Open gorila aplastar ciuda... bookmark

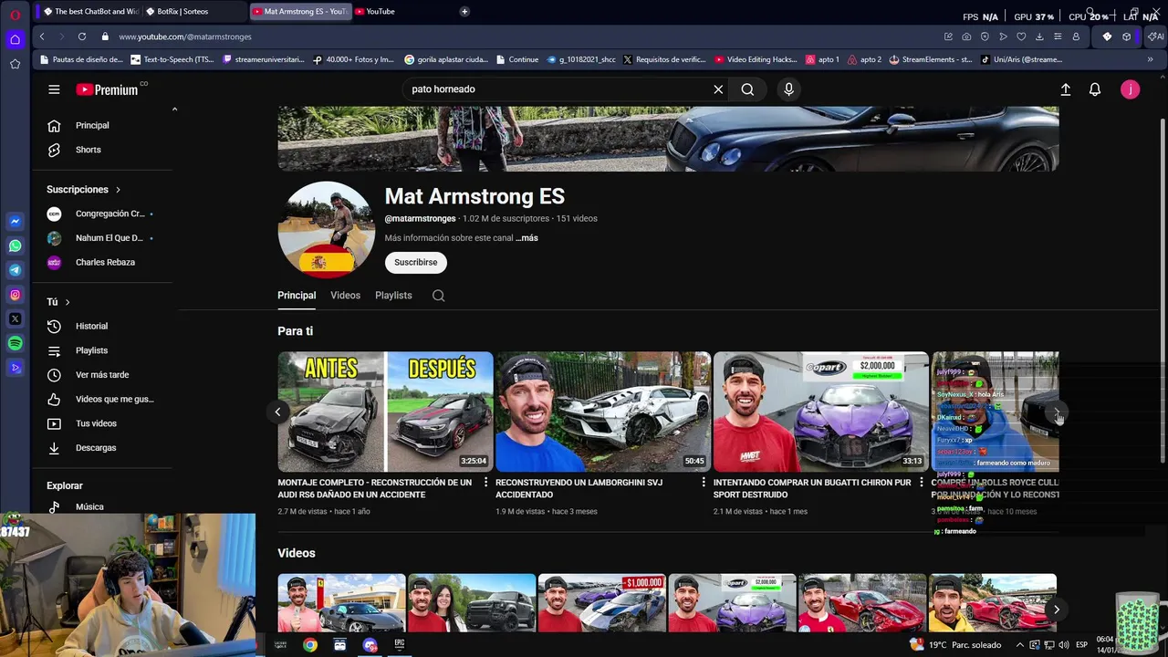(445, 59)
